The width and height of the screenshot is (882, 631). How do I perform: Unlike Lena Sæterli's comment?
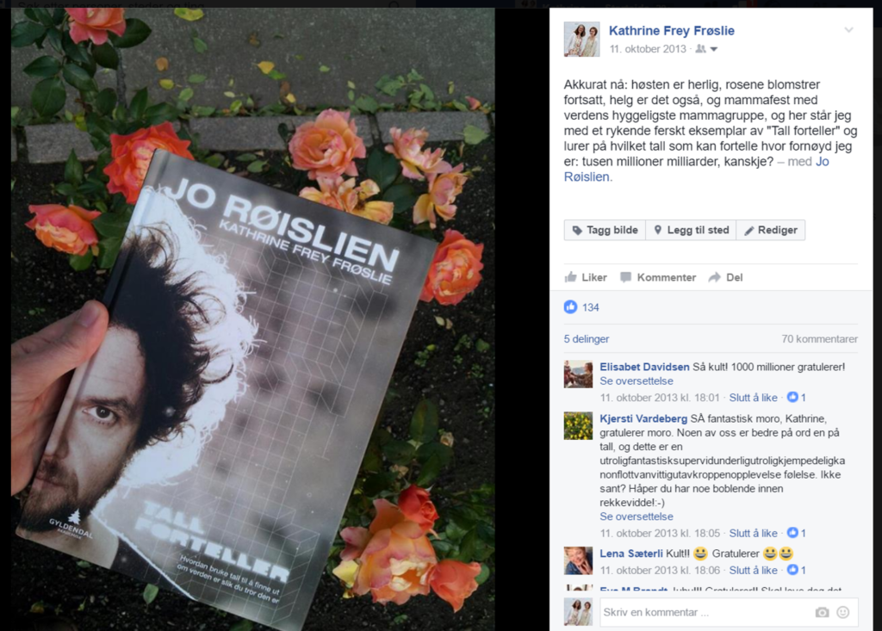[x=753, y=570]
